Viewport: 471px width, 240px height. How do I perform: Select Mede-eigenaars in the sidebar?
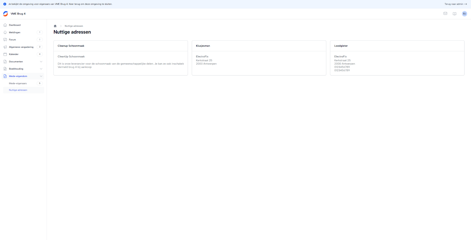[18, 83]
